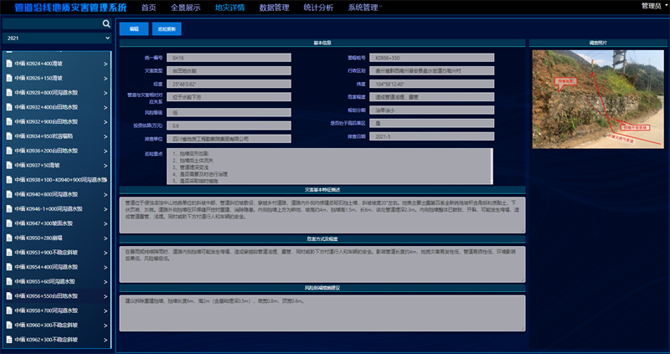Click arrow icon on K0947+300 row
The width and height of the screenshot is (670, 354).
[105, 223]
